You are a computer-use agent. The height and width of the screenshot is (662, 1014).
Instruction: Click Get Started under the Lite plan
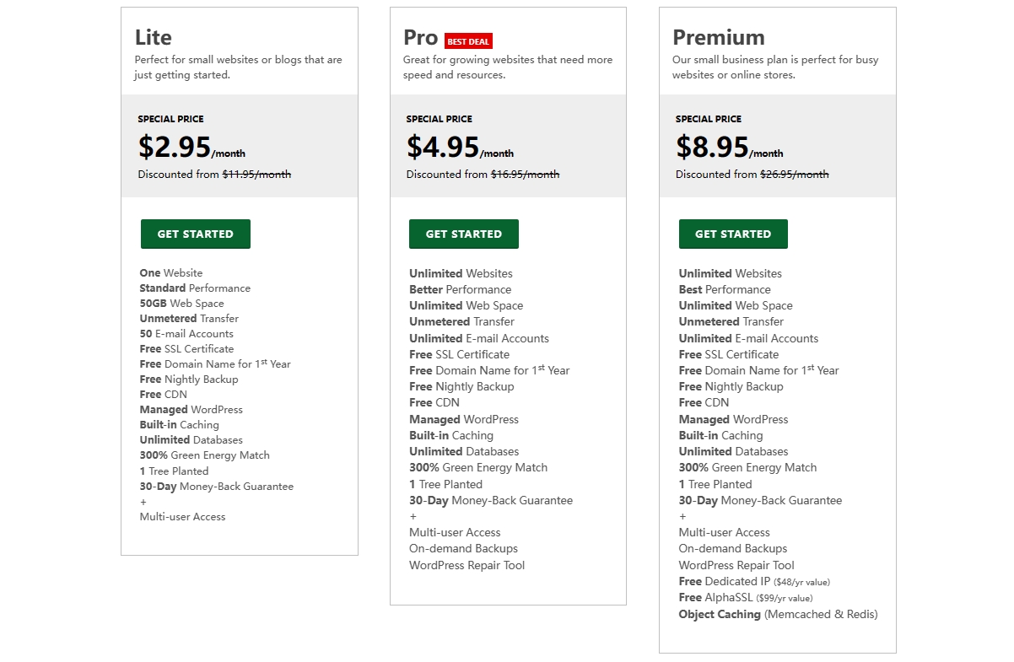(195, 234)
